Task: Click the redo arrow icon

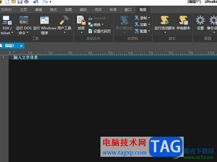Action: 45,2
